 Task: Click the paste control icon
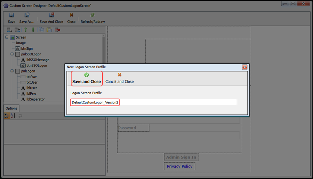[49, 30]
